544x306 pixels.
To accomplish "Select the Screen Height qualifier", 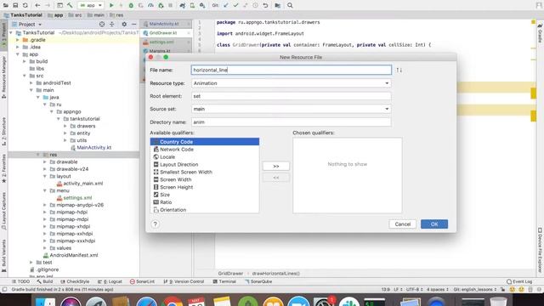I will (x=205, y=187).
